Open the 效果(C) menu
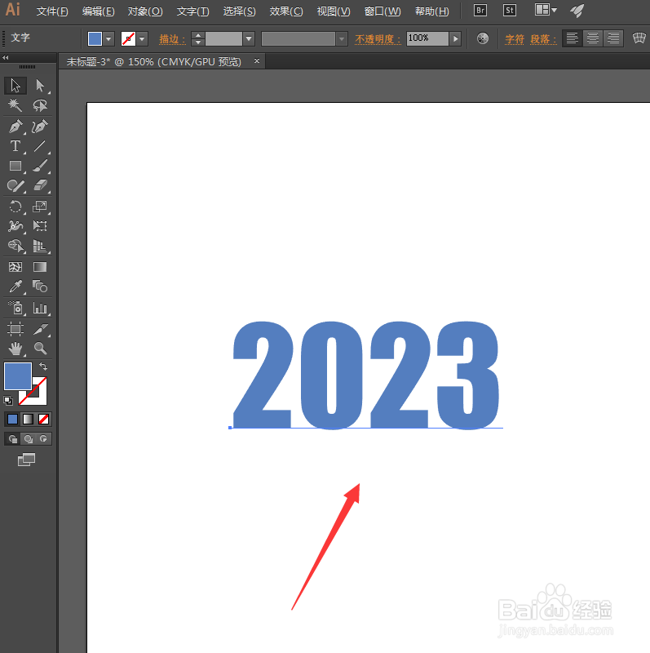This screenshot has height=653, width=650. 286,11
